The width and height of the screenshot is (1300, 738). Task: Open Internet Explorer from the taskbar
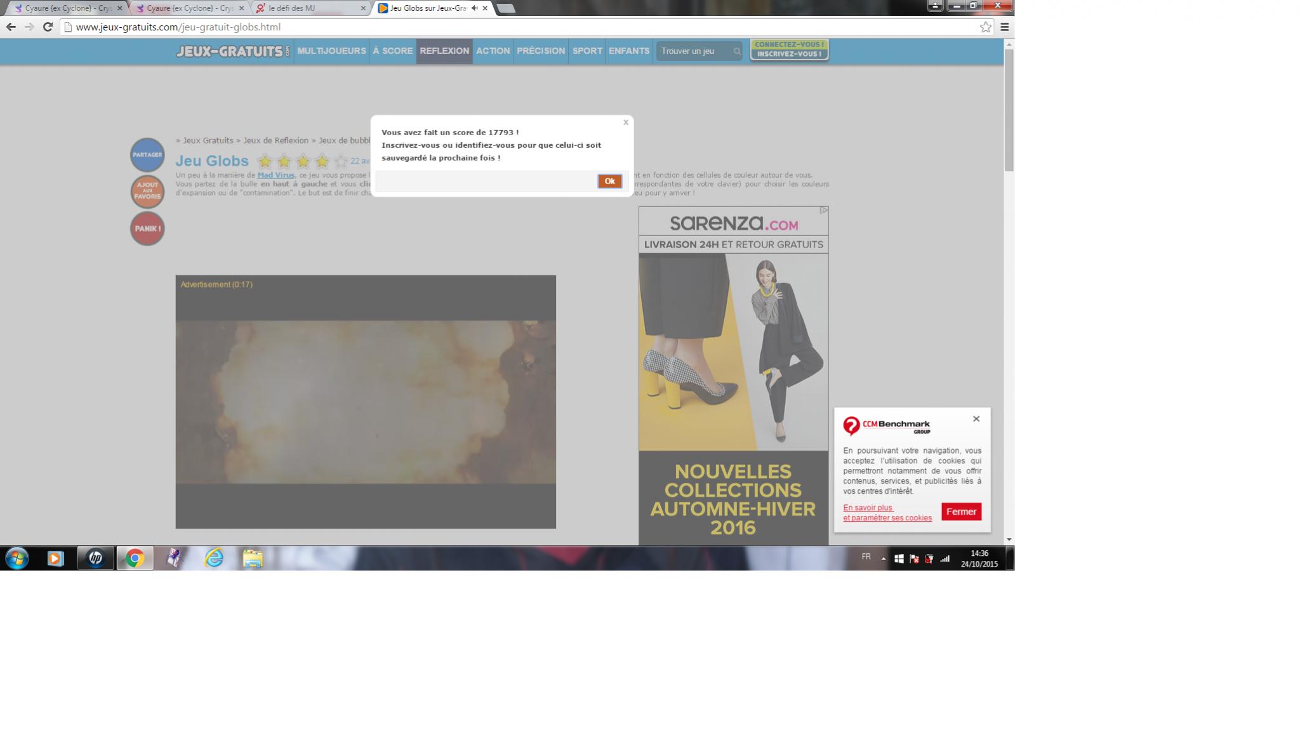214,558
